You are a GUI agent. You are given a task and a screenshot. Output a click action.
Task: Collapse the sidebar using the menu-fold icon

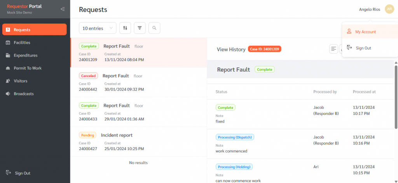(63, 9)
